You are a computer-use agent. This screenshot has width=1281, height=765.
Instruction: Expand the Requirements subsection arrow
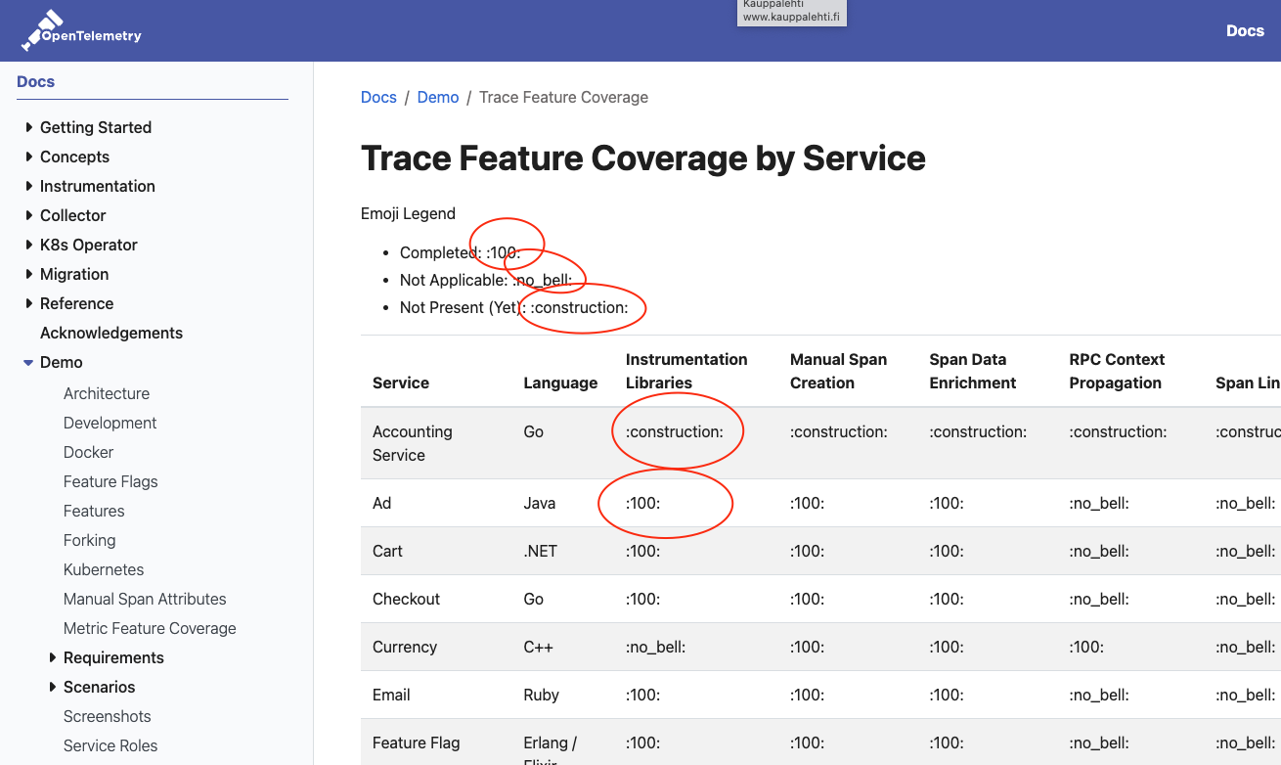pyautogui.click(x=53, y=657)
